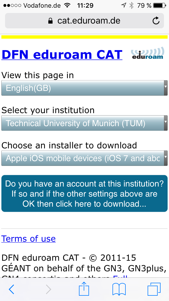The width and height of the screenshot is (169, 301).
Task: Open the language dropdown showing English(GB)
Action: (x=84, y=88)
